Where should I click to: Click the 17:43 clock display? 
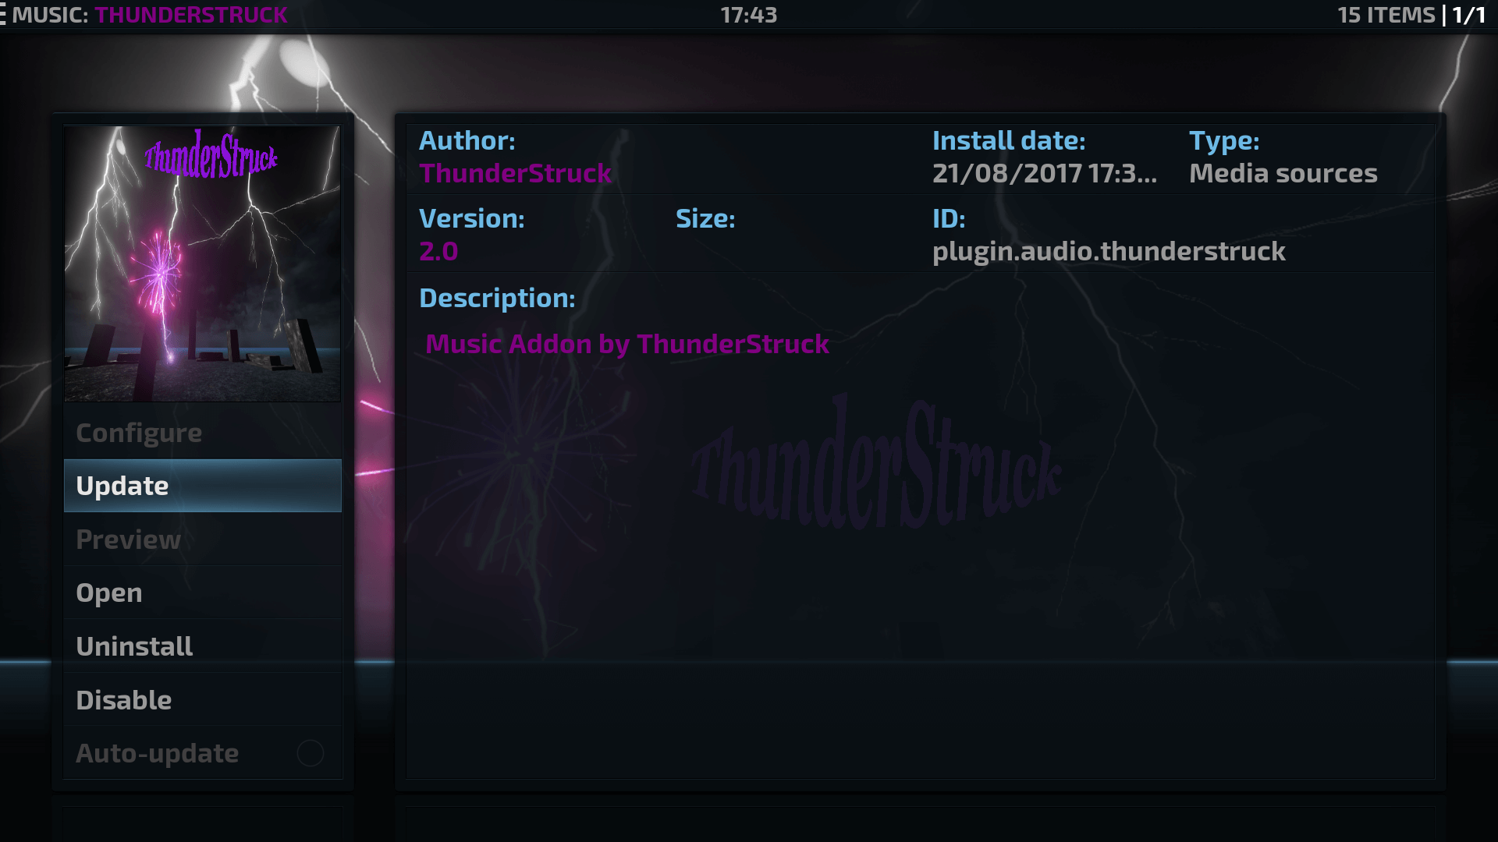pyautogui.click(x=748, y=15)
